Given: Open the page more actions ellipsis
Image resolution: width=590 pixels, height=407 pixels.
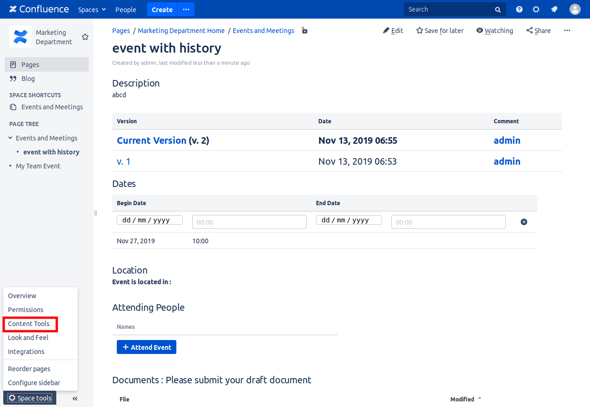Looking at the screenshot, I should 567,31.
